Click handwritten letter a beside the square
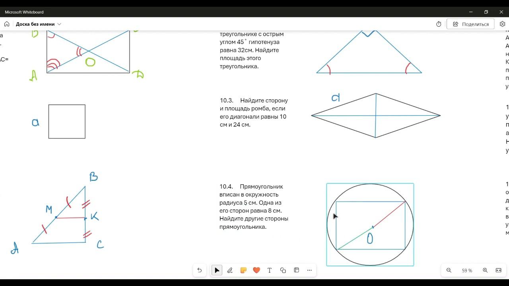 click(35, 123)
